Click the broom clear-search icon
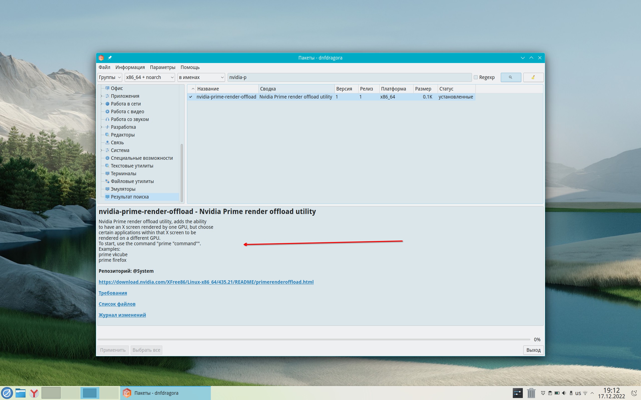 click(533, 77)
